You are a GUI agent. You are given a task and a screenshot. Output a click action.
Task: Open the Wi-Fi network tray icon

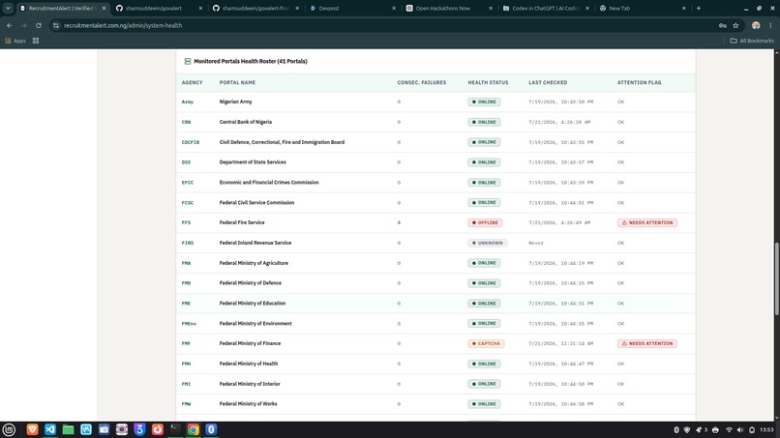729,430
